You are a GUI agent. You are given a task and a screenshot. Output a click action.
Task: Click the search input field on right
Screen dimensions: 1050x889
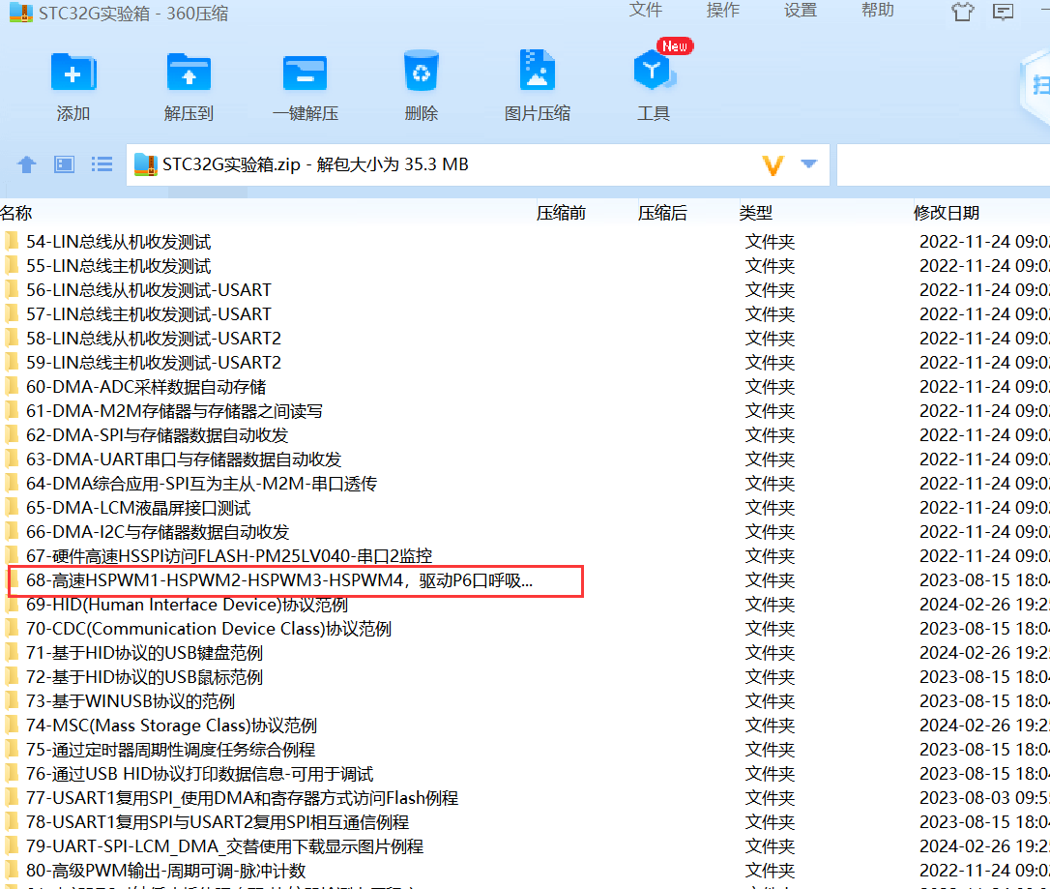point(944,164)
